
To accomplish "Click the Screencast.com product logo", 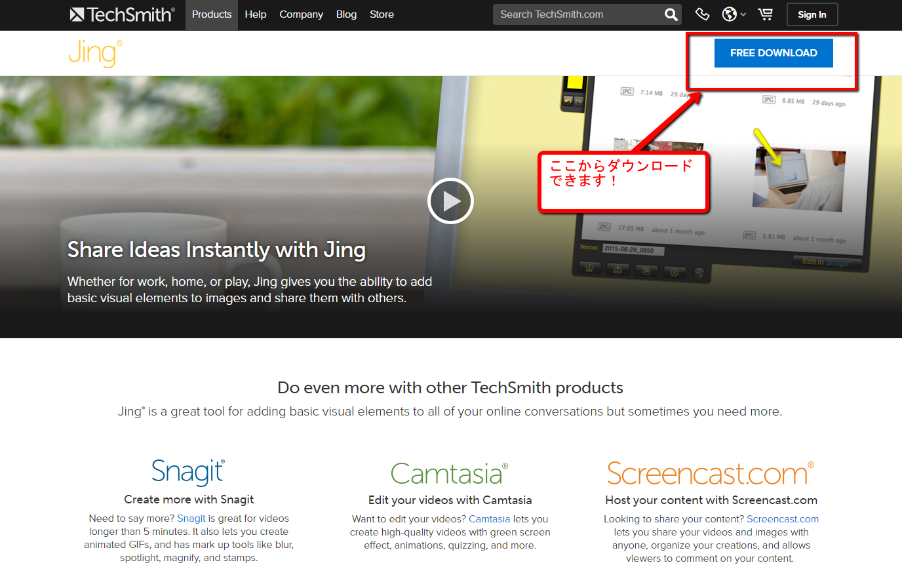I will [x=711, y=473].
